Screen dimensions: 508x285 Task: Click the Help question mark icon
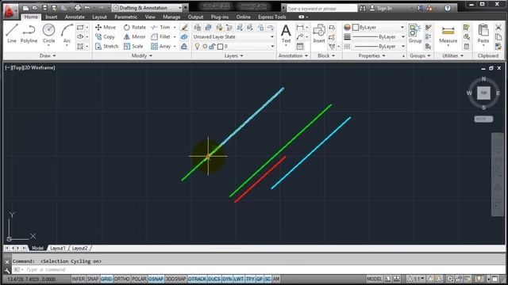(x=448, y=8)
